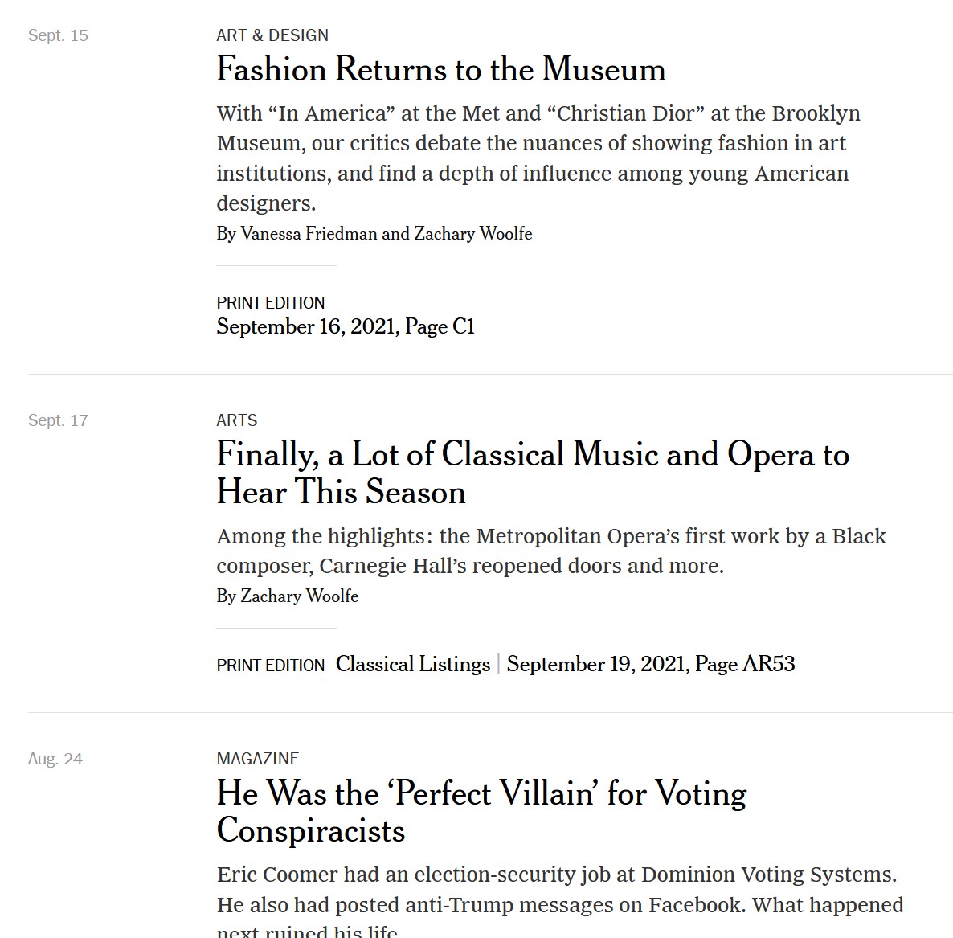Open the 'ARTS' section label
This screenshot has width=953, height=938.
(x=237, y=420)
